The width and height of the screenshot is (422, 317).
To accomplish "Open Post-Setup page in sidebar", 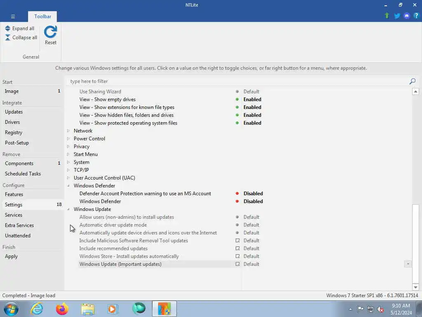I will click(x=32, y=142).
